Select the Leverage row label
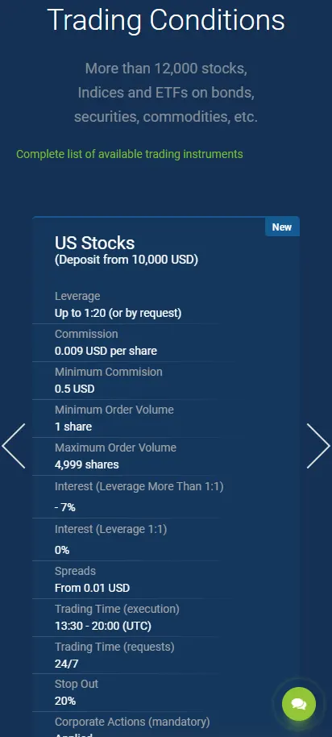The height and width of the screenshot is (737, 332). [x=77, y=296]
